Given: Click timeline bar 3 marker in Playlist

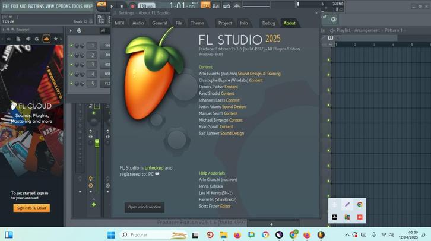Looking at the screenshot, I should pyautogui.click(x=374, y=45).
